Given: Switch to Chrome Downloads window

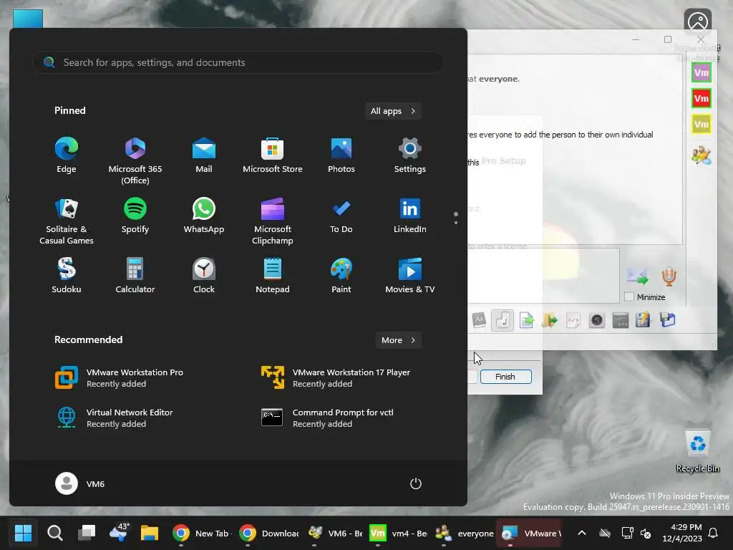Looking at the screenshot, I should click(x=269, y=533).
